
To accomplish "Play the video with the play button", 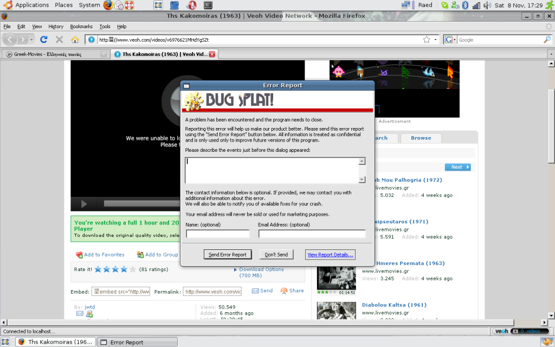I will tap(84, 204).
